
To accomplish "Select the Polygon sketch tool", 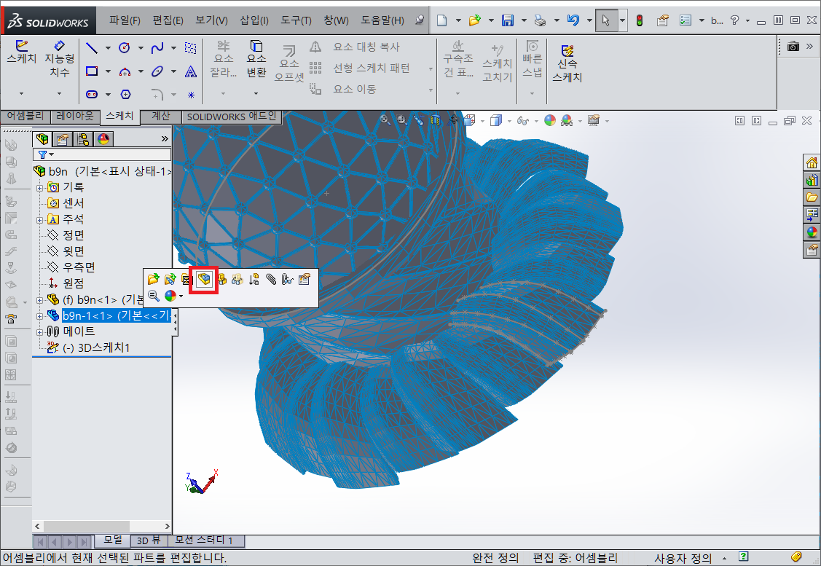I will coord(125,94).
